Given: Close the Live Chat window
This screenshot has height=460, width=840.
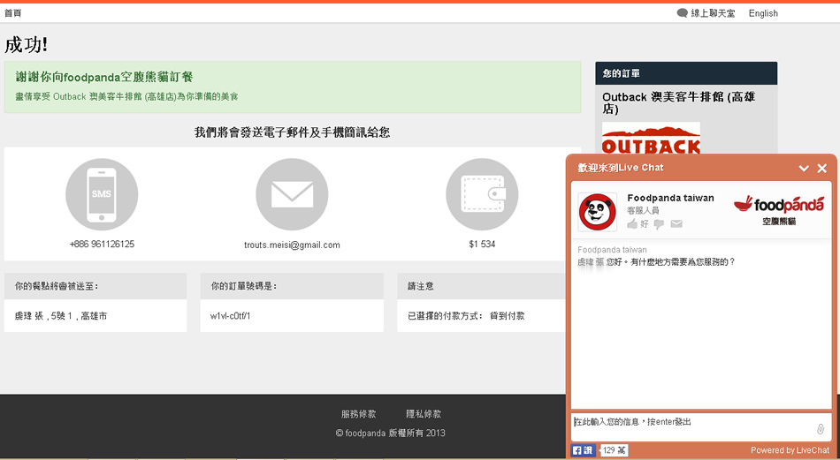Looking at the screenshot, I should pyautogui.click(x=822, y=169).
